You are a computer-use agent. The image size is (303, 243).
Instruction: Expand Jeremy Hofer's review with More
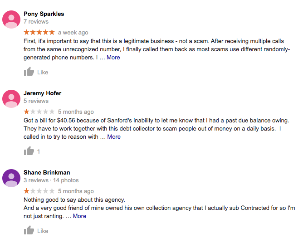114,137
